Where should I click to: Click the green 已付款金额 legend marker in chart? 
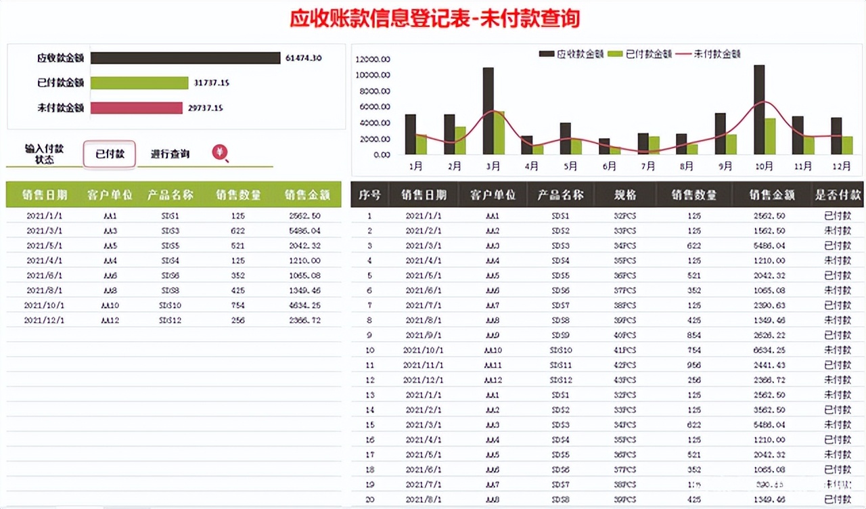(x=615, y=53)
